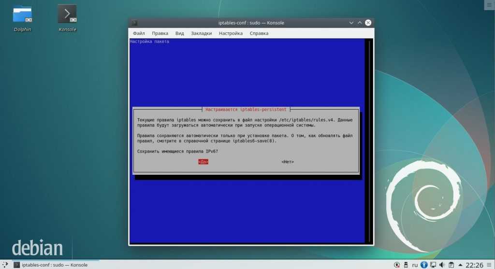Click the Konsole window title bar icon
The image size is (495, 269).
135,23
